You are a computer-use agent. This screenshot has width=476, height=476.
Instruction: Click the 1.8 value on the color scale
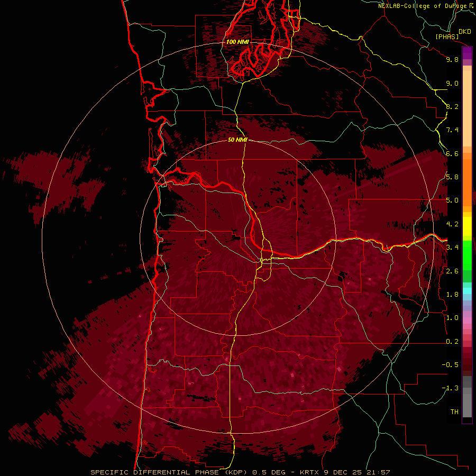click(452, 295)
